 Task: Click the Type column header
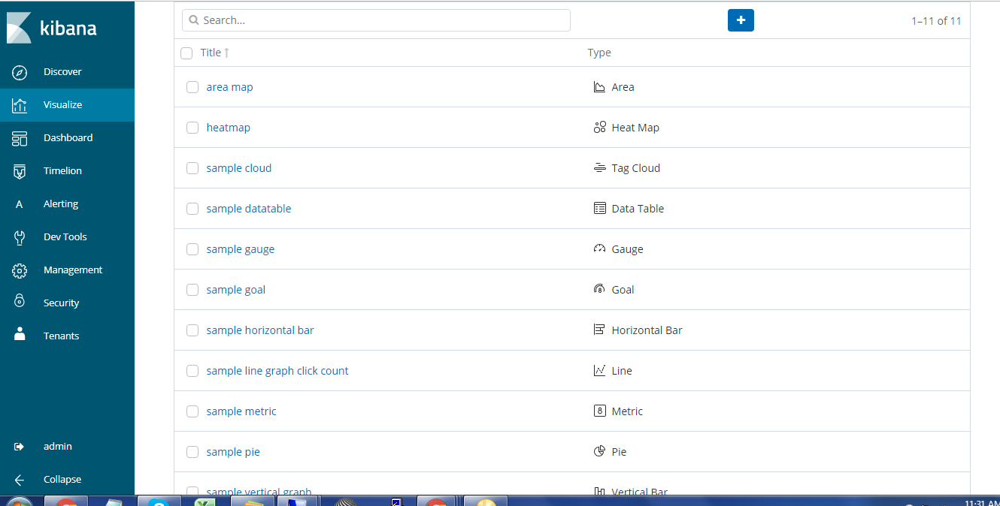tap(599, 53)
